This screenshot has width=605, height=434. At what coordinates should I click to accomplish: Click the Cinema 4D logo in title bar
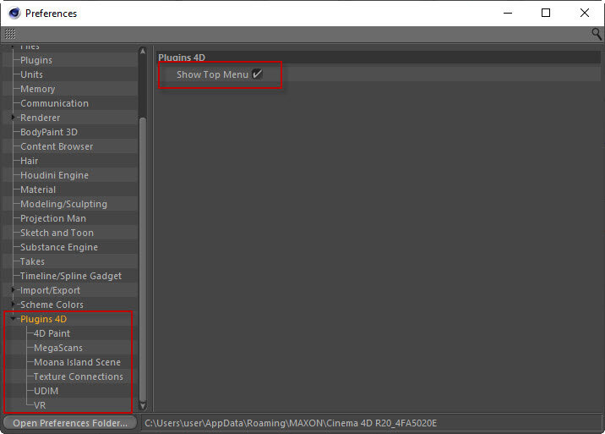tap(14, 14)
